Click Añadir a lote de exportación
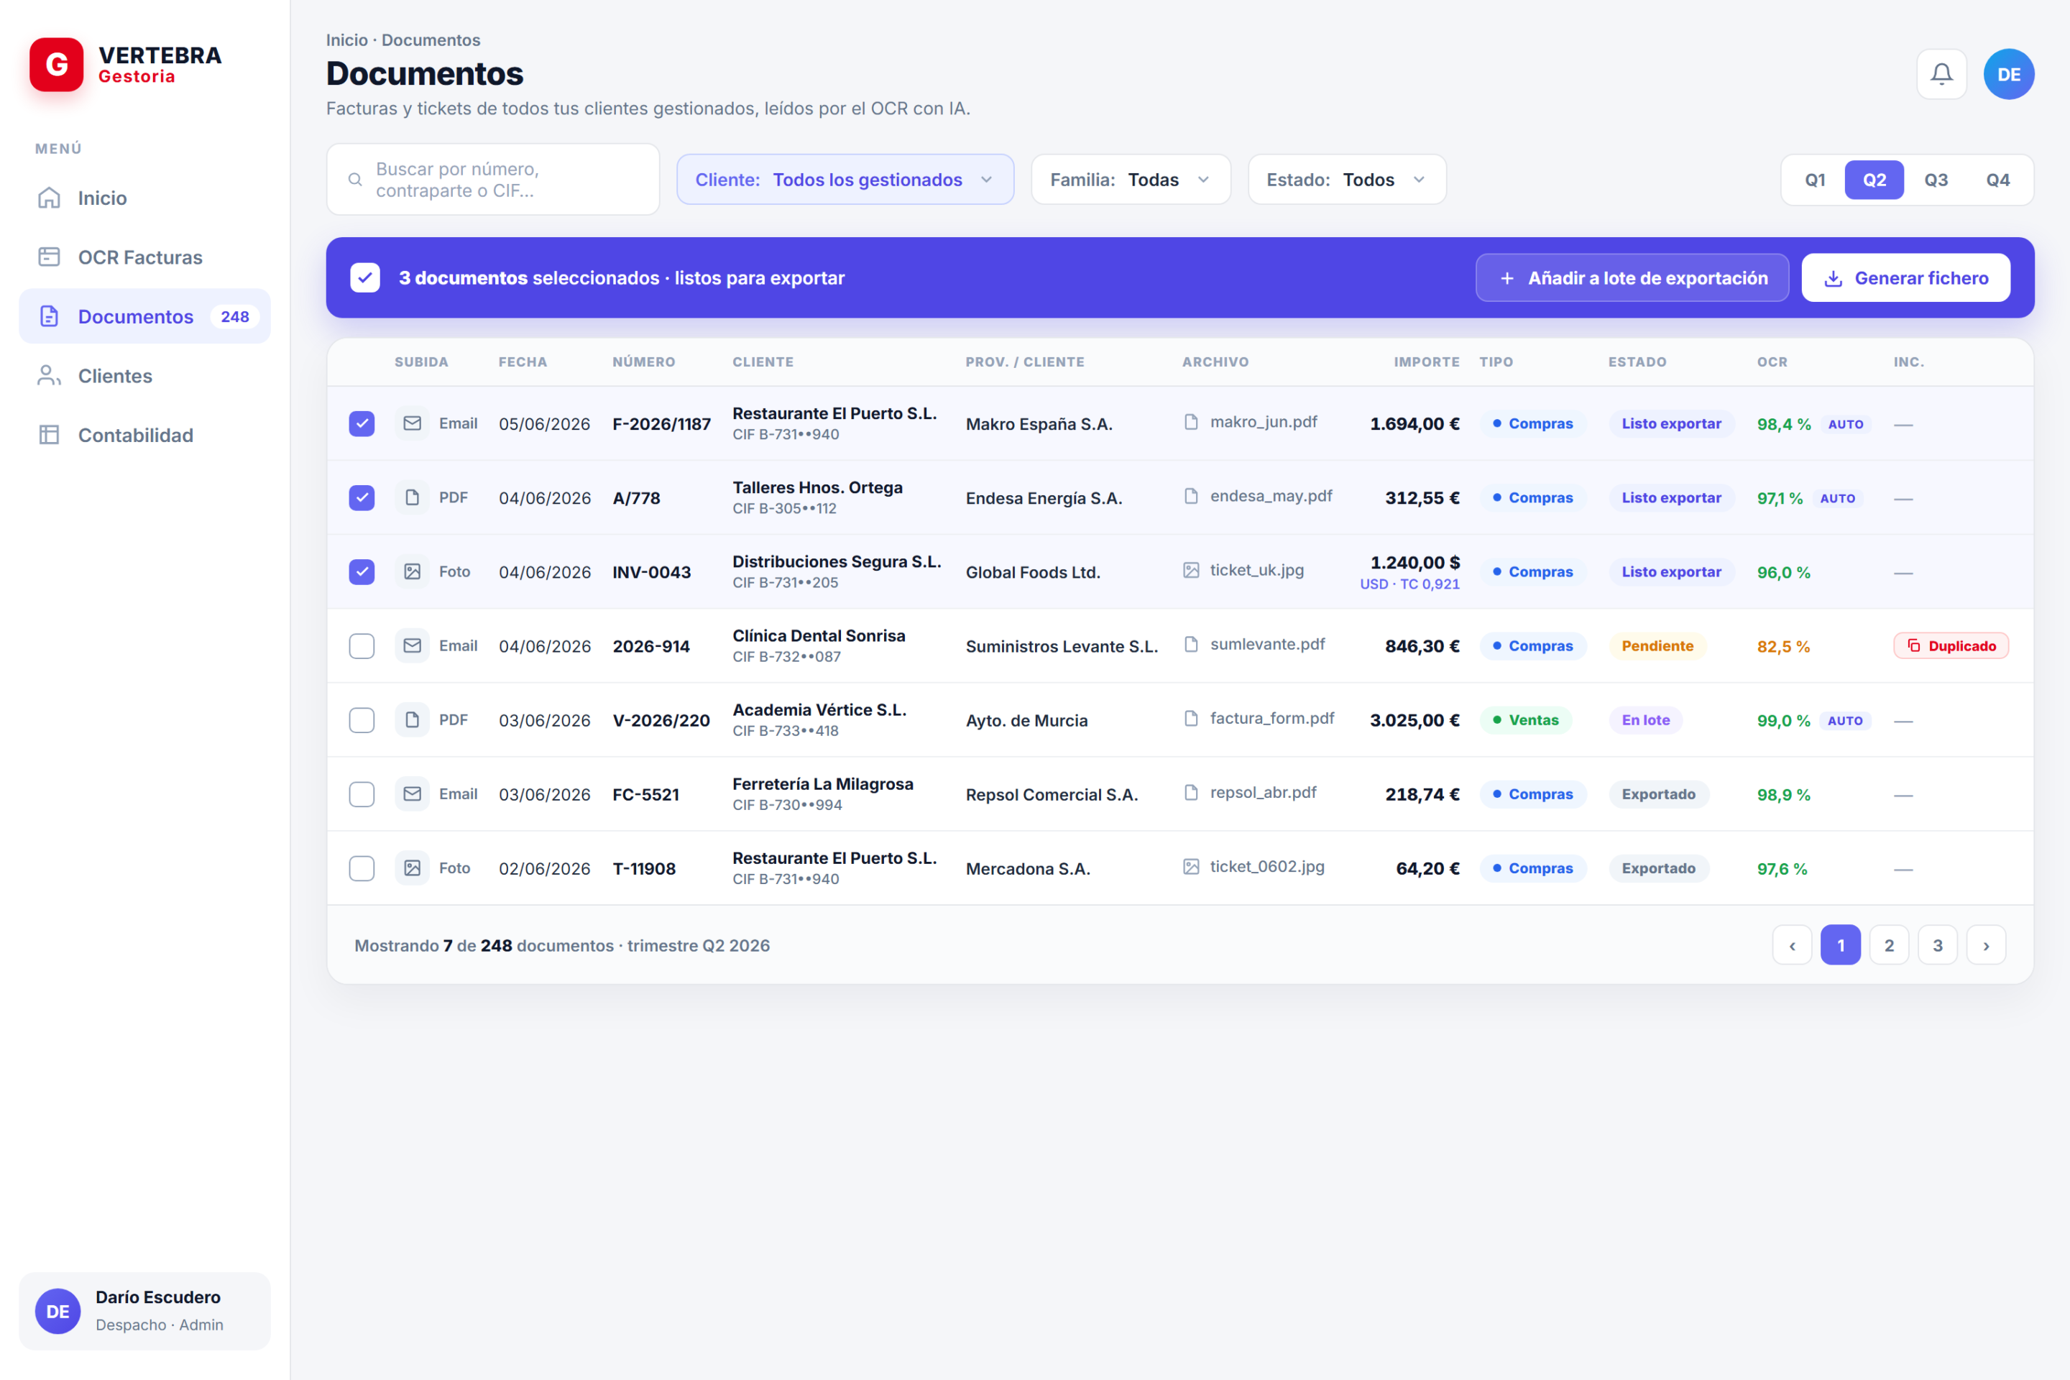2070x1380 pixels. [1632, 278]
